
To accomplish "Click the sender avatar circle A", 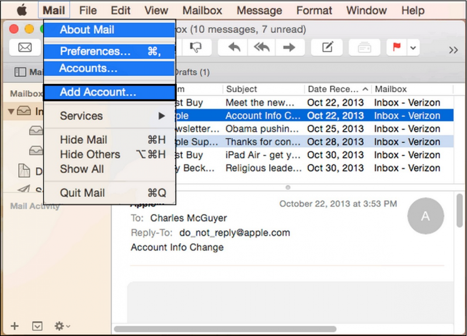I will tap(426, 216).
